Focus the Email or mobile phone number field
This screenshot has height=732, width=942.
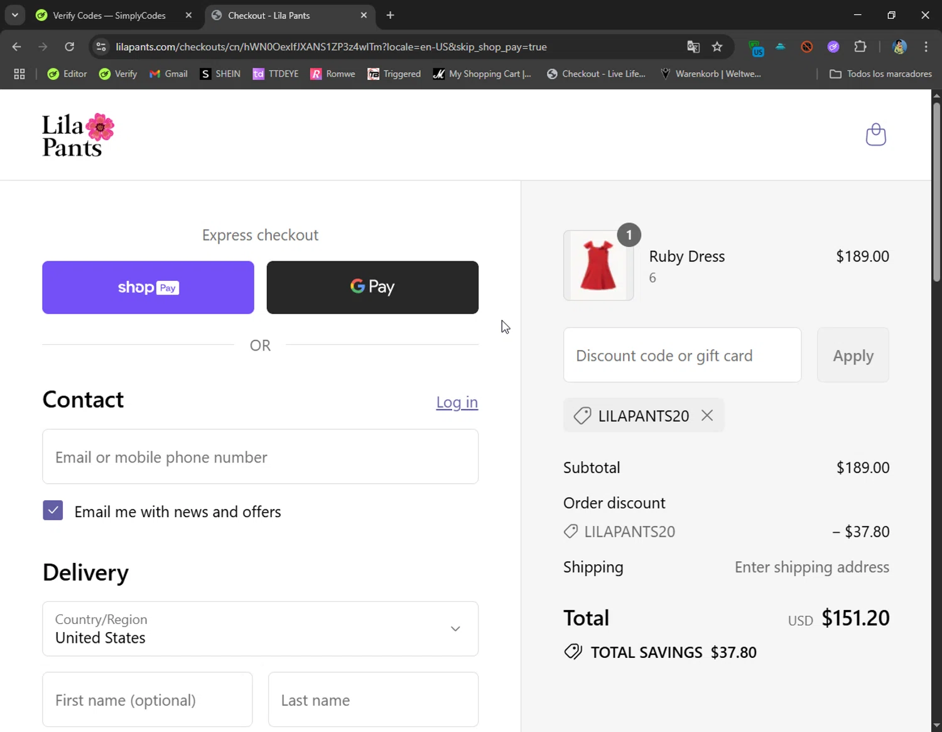(260, 457)
